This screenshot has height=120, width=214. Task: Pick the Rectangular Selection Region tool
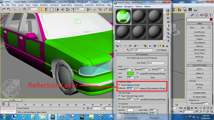pyautogui.click(x=52, y=9)
